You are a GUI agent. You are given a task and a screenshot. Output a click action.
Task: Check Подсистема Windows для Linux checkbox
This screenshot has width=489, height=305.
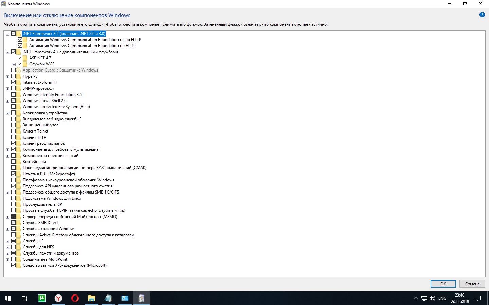(14, 198)
